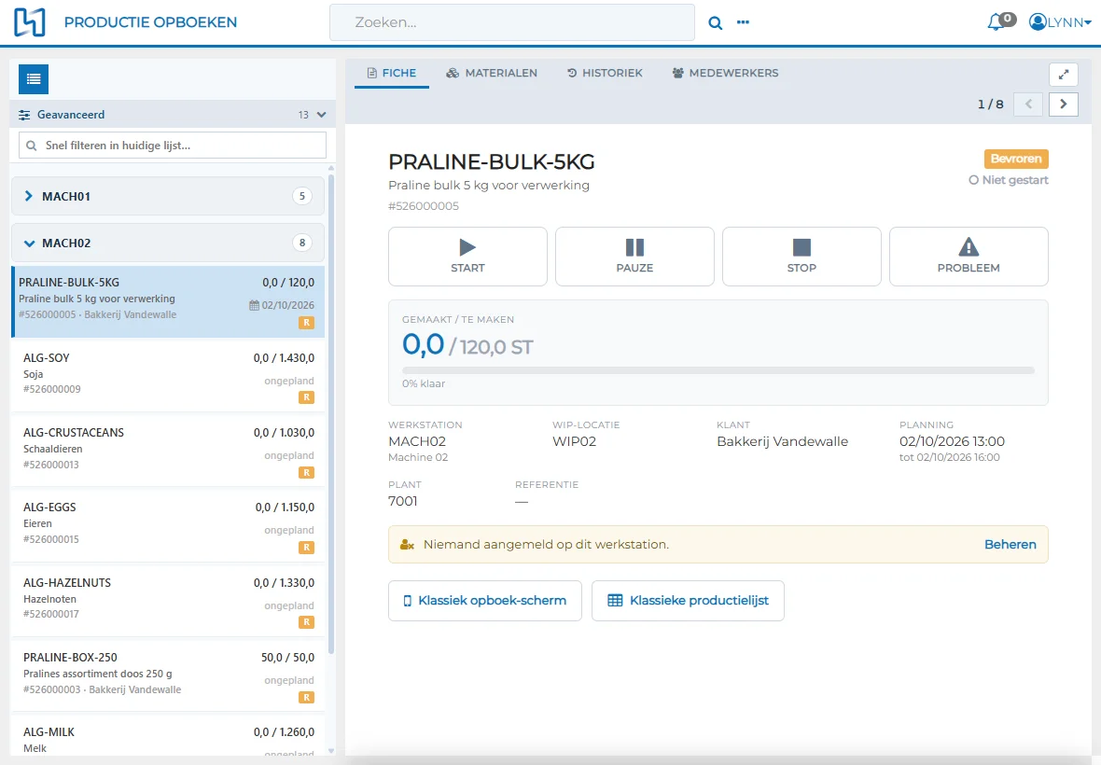Click the progress bar under 0,0 / 120,0 ST
Image resolution: width=1101 pixels, height=765 pixels.
tap(718, 369)
